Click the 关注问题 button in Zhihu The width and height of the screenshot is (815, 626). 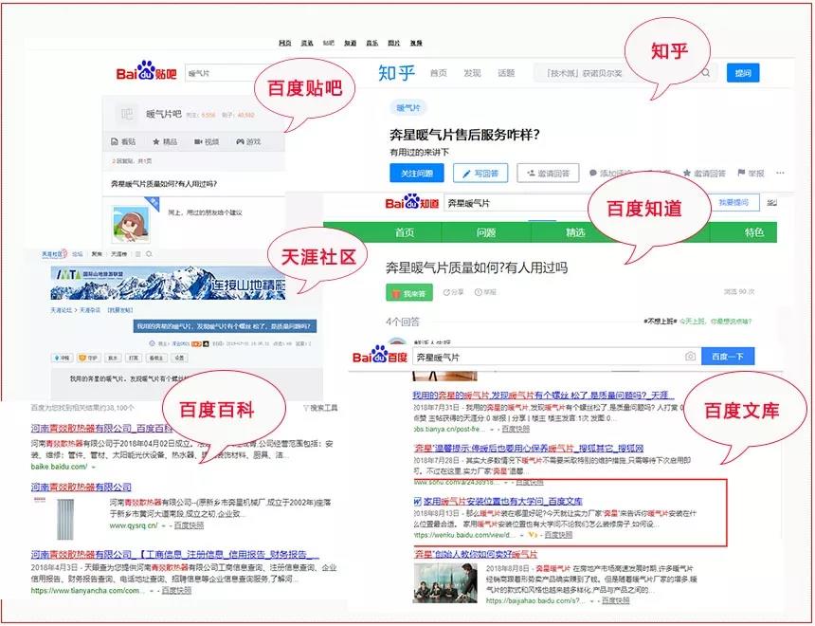[x=417, y=174]
